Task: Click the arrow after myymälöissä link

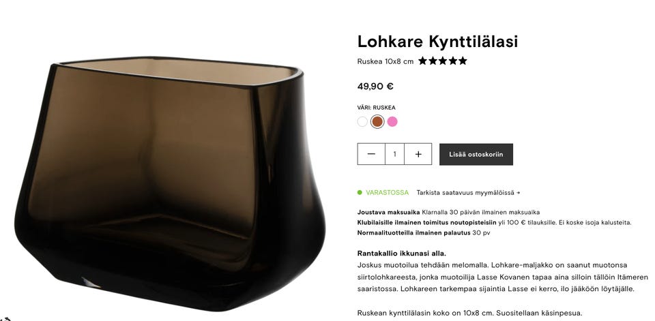Action: pyautogui.click(x=518, y=193)
